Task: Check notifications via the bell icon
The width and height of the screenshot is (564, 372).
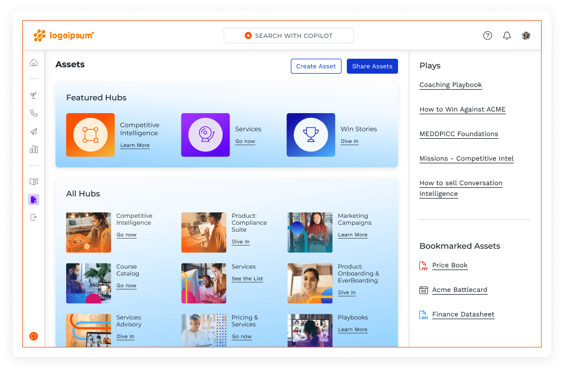Action: [x=506, y=35]
